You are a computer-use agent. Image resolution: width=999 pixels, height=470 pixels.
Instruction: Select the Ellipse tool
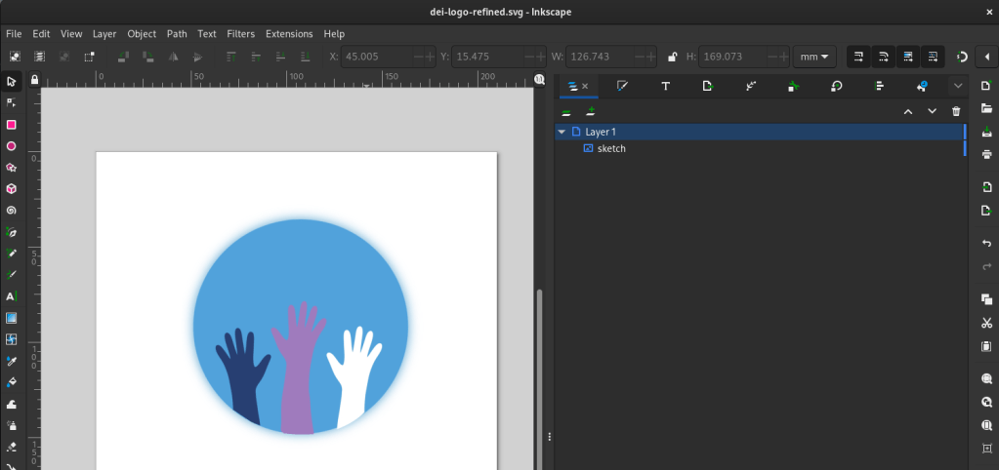[x=12, y=146]
